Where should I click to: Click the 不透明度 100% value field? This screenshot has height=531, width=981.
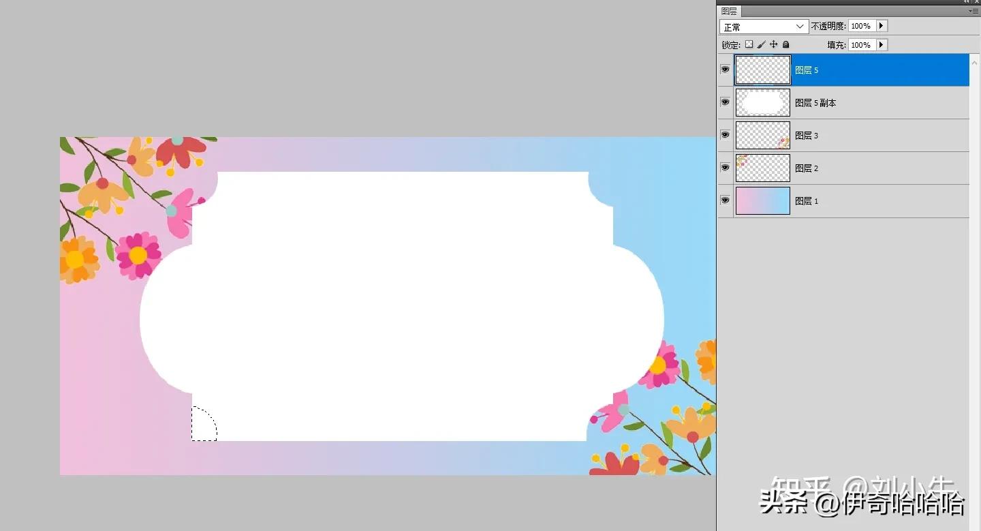click(x=862, y=26)
